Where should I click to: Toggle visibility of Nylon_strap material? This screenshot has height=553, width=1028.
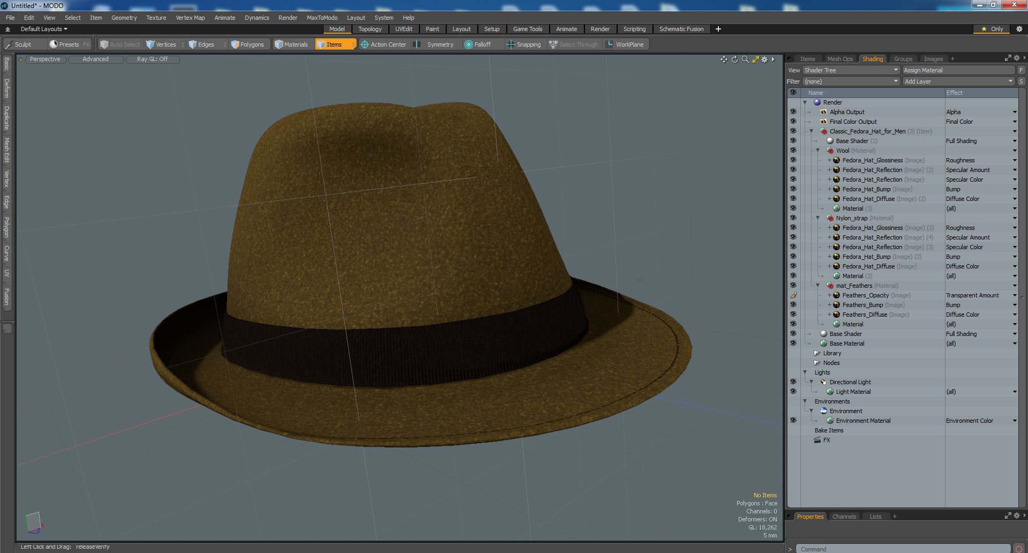tap(793, 218)
